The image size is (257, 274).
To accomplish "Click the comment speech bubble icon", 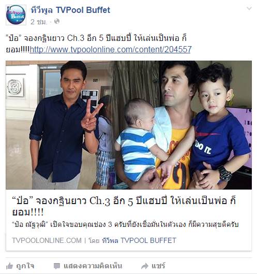I will pyautogui.click(x=57, y=266).
